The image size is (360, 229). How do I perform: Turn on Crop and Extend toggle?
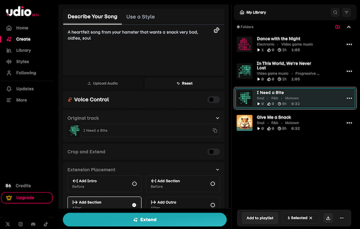(213, 152)
